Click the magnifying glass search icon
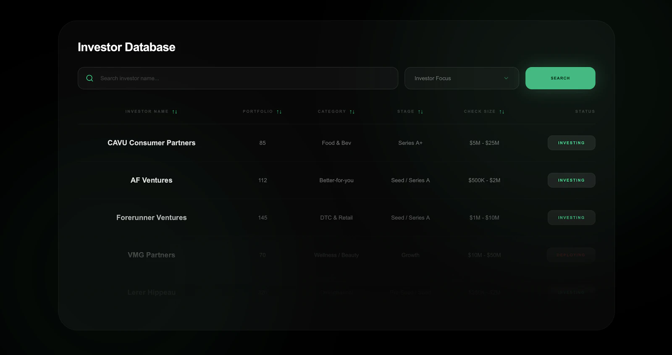 coord(89,78)
